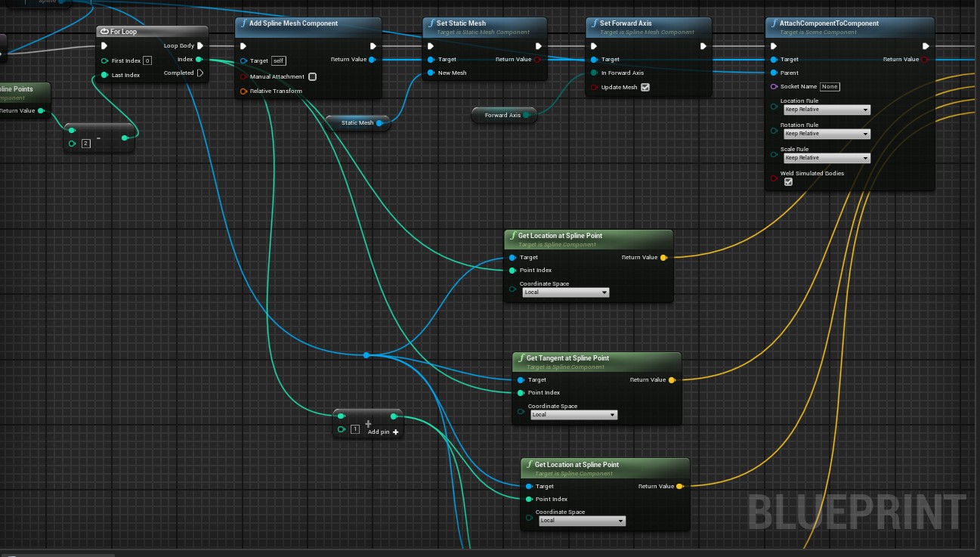
Task: Open Get Tangent at Spline Point Coordinate Space dropdown
Action: (x=573, y=415)
